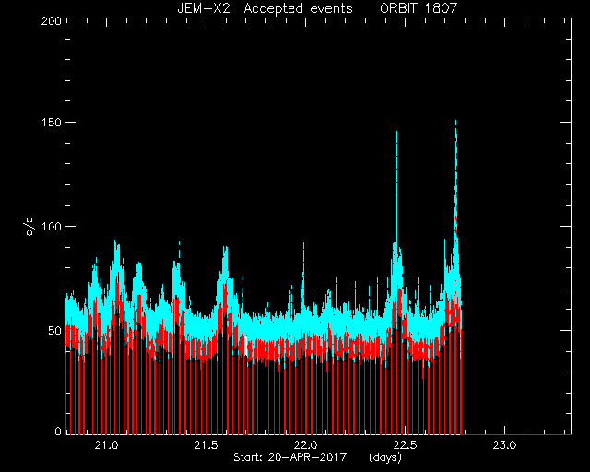Click the y-axis label '50'
The width and height of the screenshot is (590, 472).
click(55, 330)
